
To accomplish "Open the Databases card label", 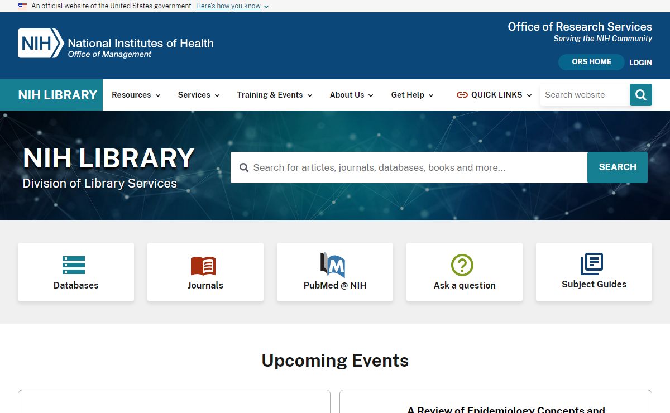I will [x=76, y=285].
